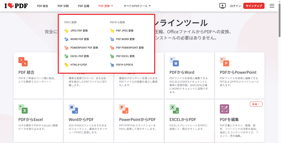Click the ログイン link
Image resolution: width=281 pixels, height=143 pixels.
pos(235,6)
